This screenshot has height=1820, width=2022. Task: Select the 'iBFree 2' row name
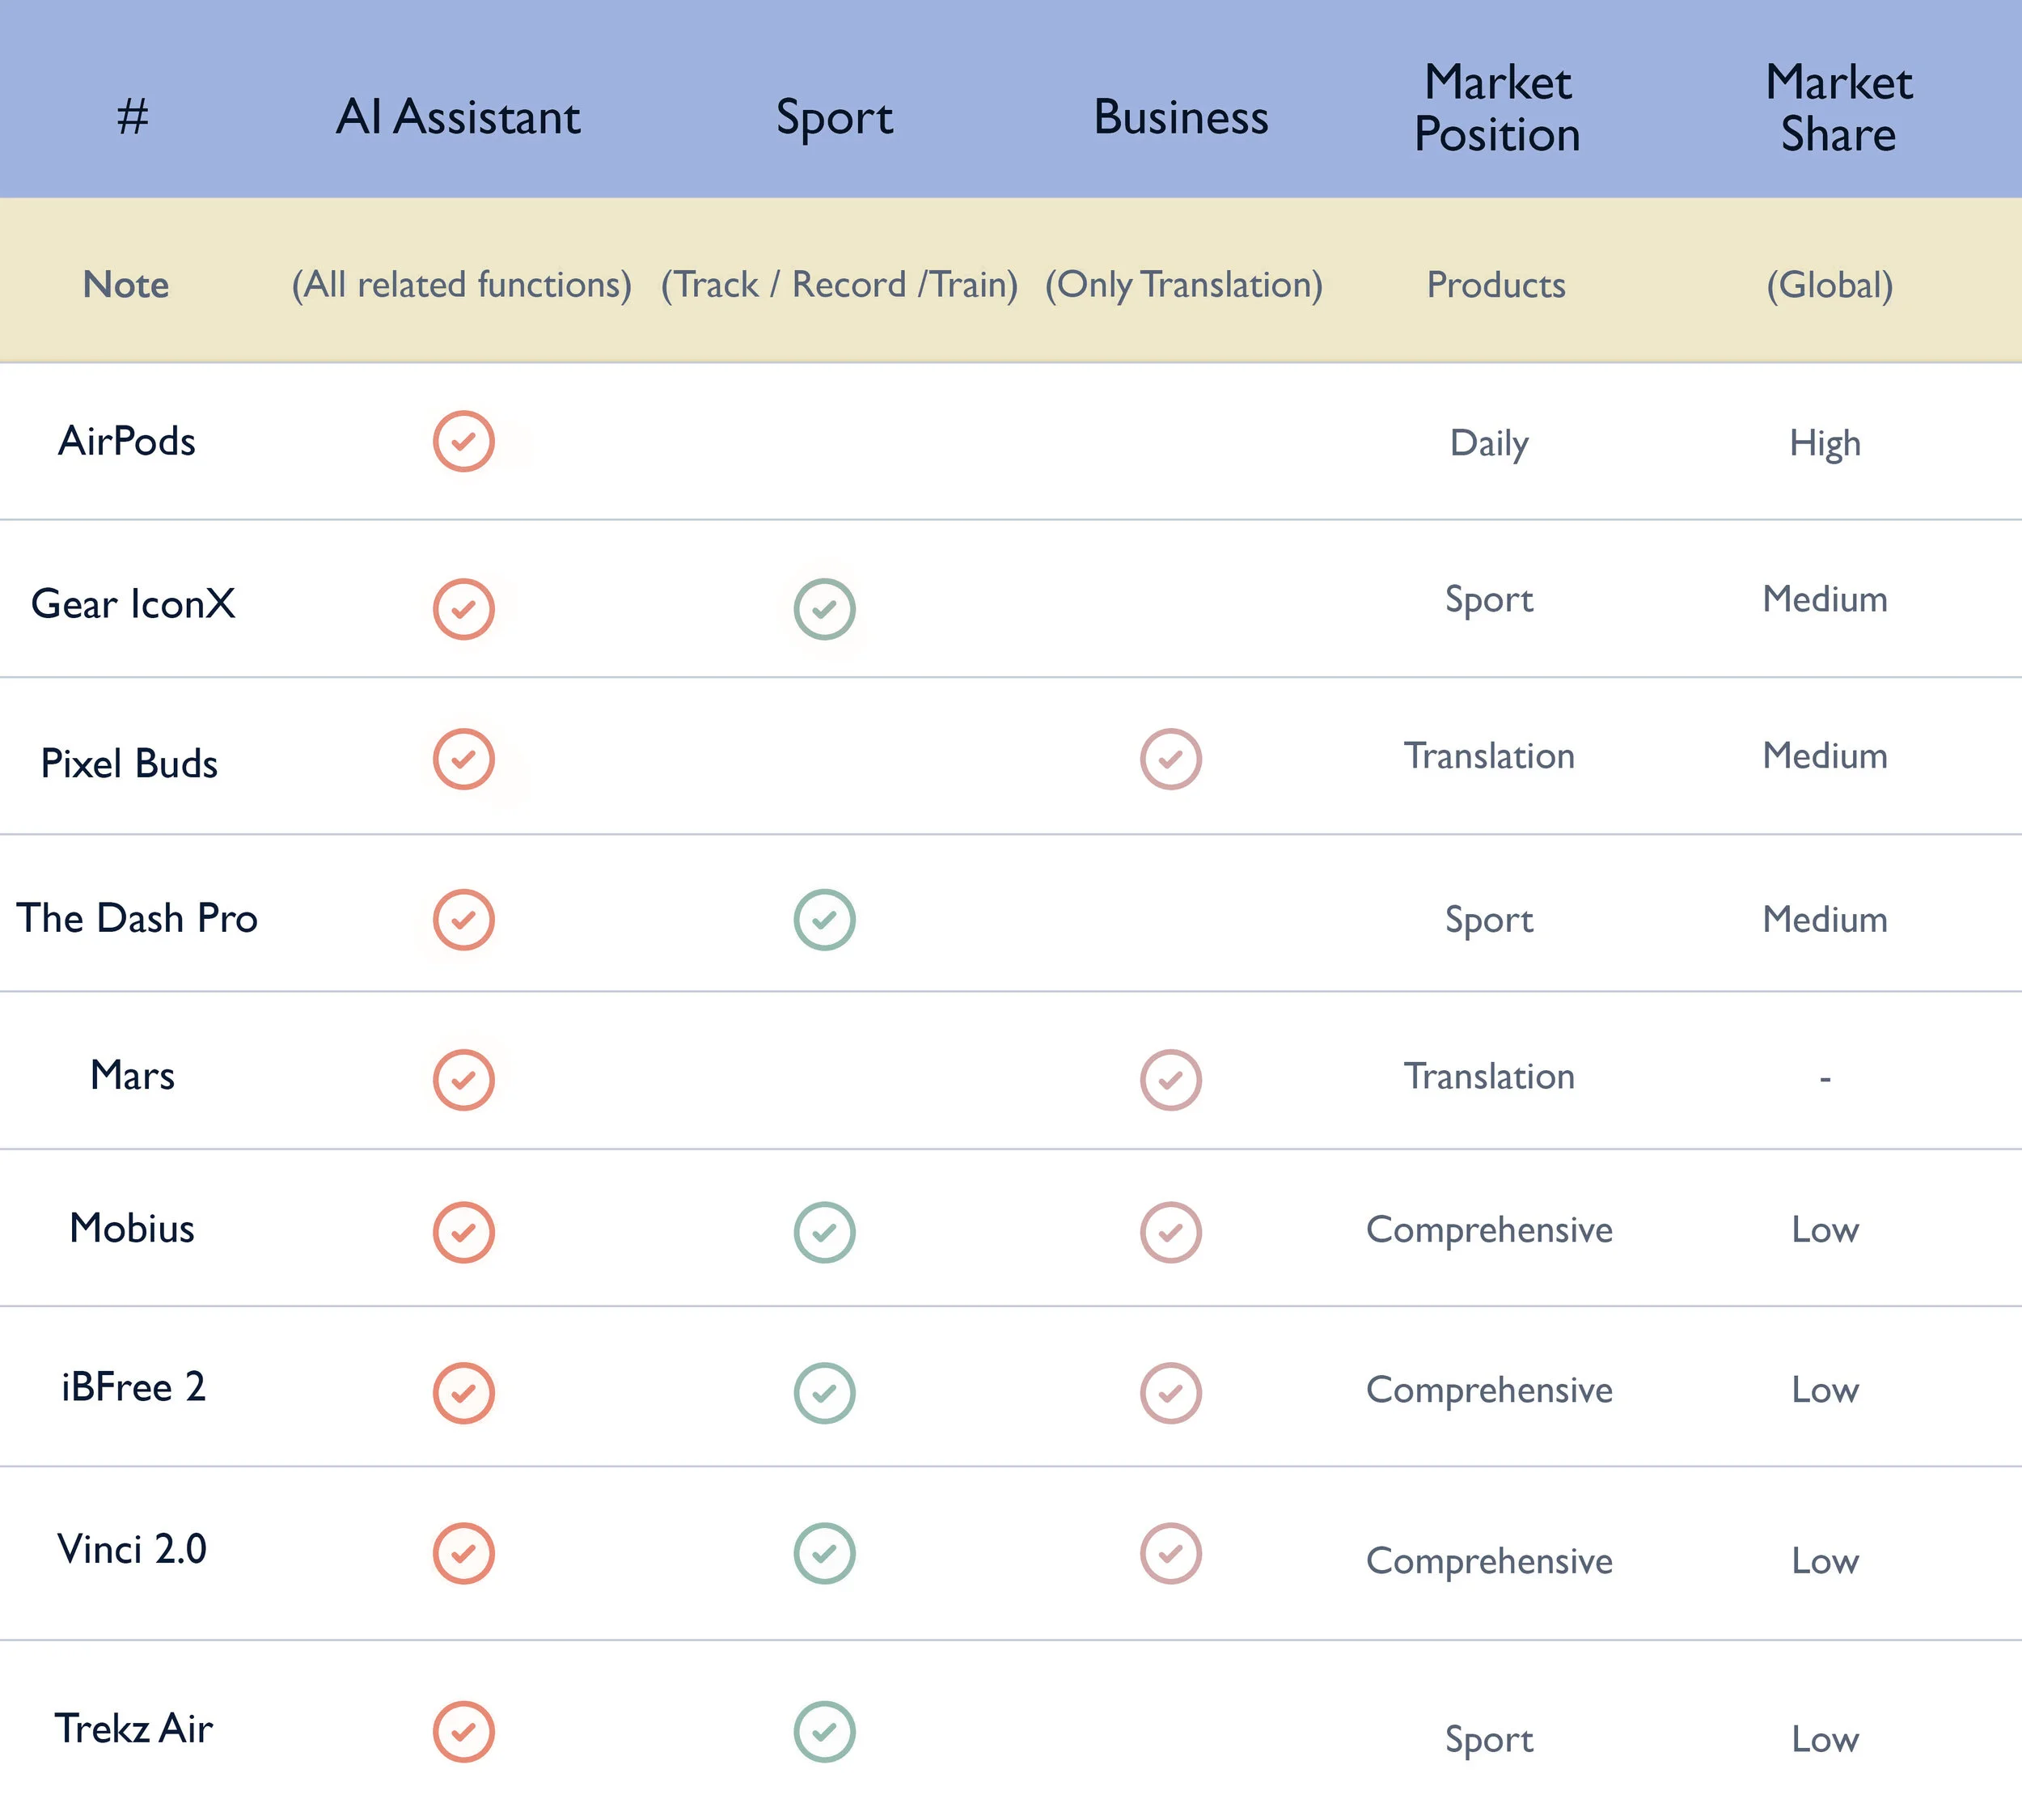(x=133, y=1387)
